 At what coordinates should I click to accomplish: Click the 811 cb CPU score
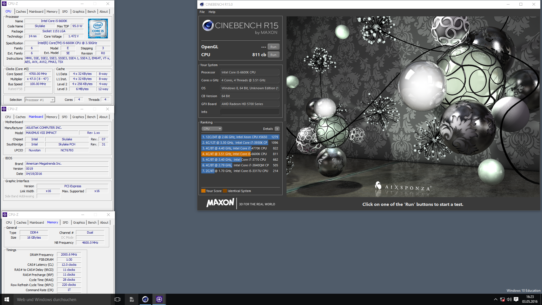259,55
